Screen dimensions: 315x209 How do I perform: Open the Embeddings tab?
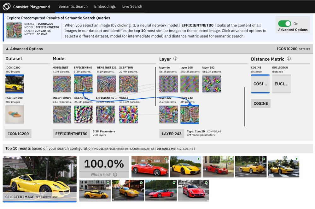(105, 6)
